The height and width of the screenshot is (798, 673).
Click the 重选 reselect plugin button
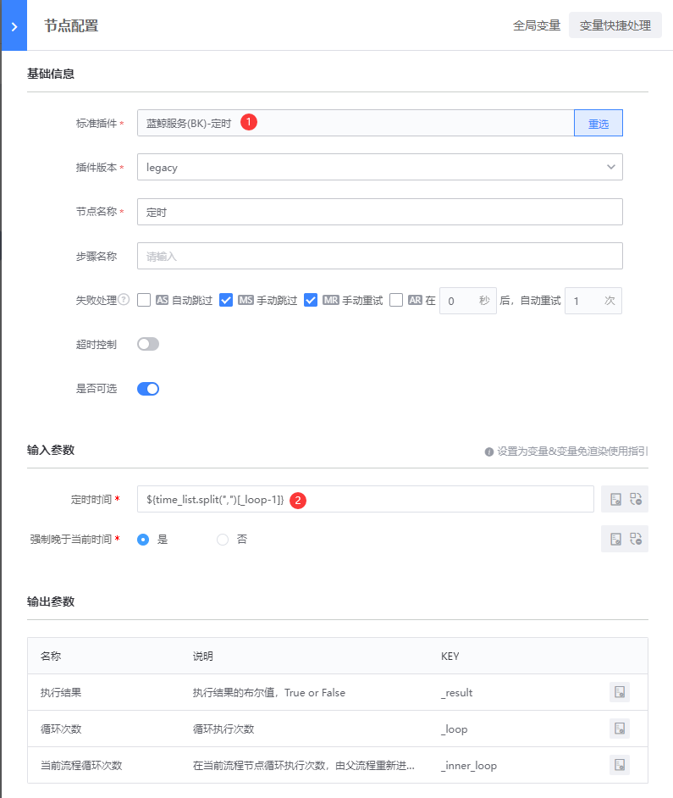(599, 123)
